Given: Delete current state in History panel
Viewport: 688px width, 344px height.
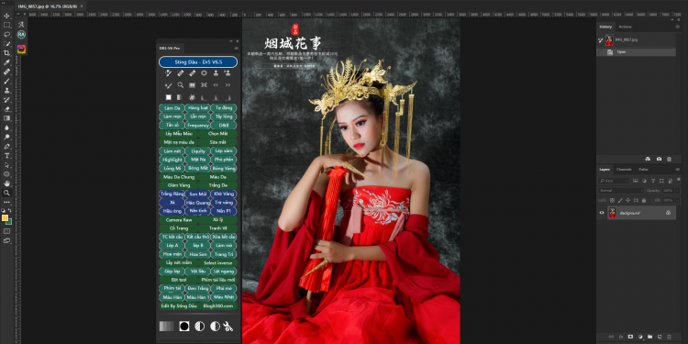Looking at the screenshot, I should (669, 159).
